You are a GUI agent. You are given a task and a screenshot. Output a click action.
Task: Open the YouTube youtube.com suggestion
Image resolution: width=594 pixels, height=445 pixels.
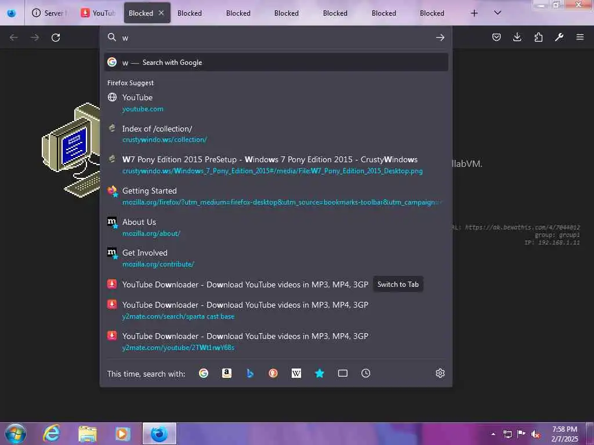pos(276,103)
